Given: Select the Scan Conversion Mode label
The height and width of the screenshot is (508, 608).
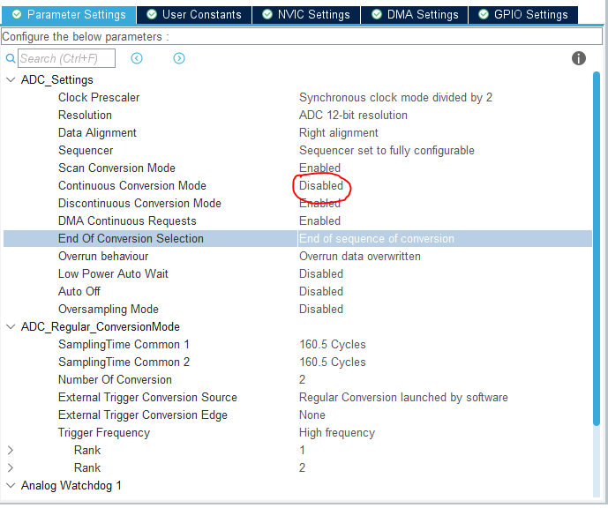Looking at the screenshot, I should (x=116, y=168).
